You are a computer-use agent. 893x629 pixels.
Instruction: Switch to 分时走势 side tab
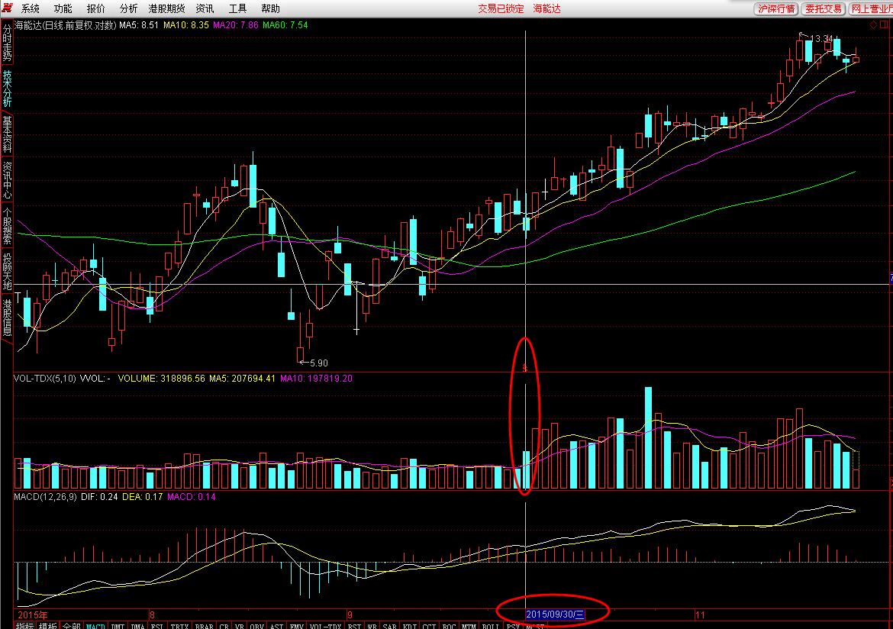click(7, 43)
